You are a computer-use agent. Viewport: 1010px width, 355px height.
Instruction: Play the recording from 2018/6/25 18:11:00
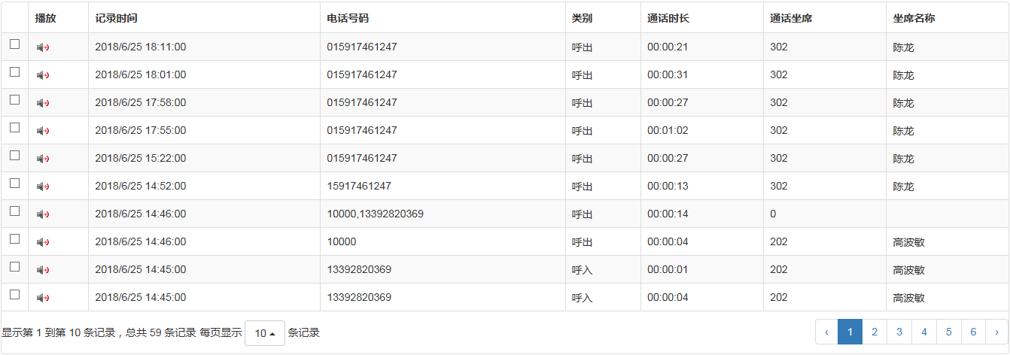tap(43, 47)
